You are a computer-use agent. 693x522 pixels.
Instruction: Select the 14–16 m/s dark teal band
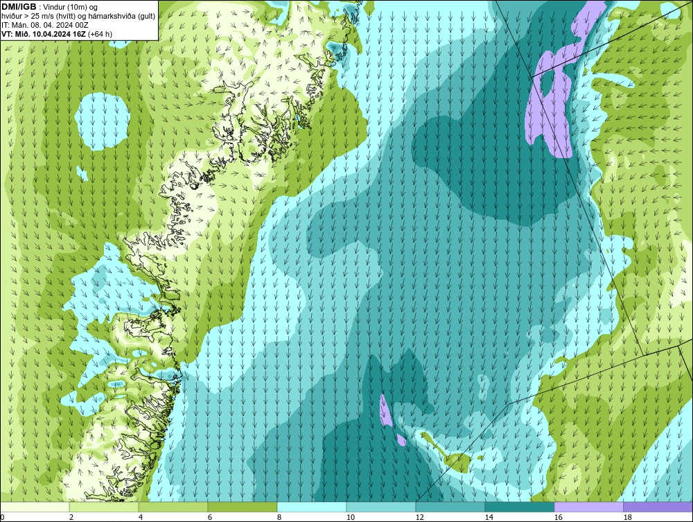pos(519,507)
